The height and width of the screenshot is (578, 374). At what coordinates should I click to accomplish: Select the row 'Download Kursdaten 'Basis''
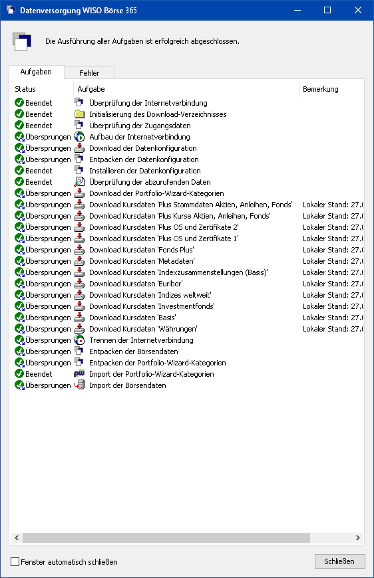pos(188,318)
